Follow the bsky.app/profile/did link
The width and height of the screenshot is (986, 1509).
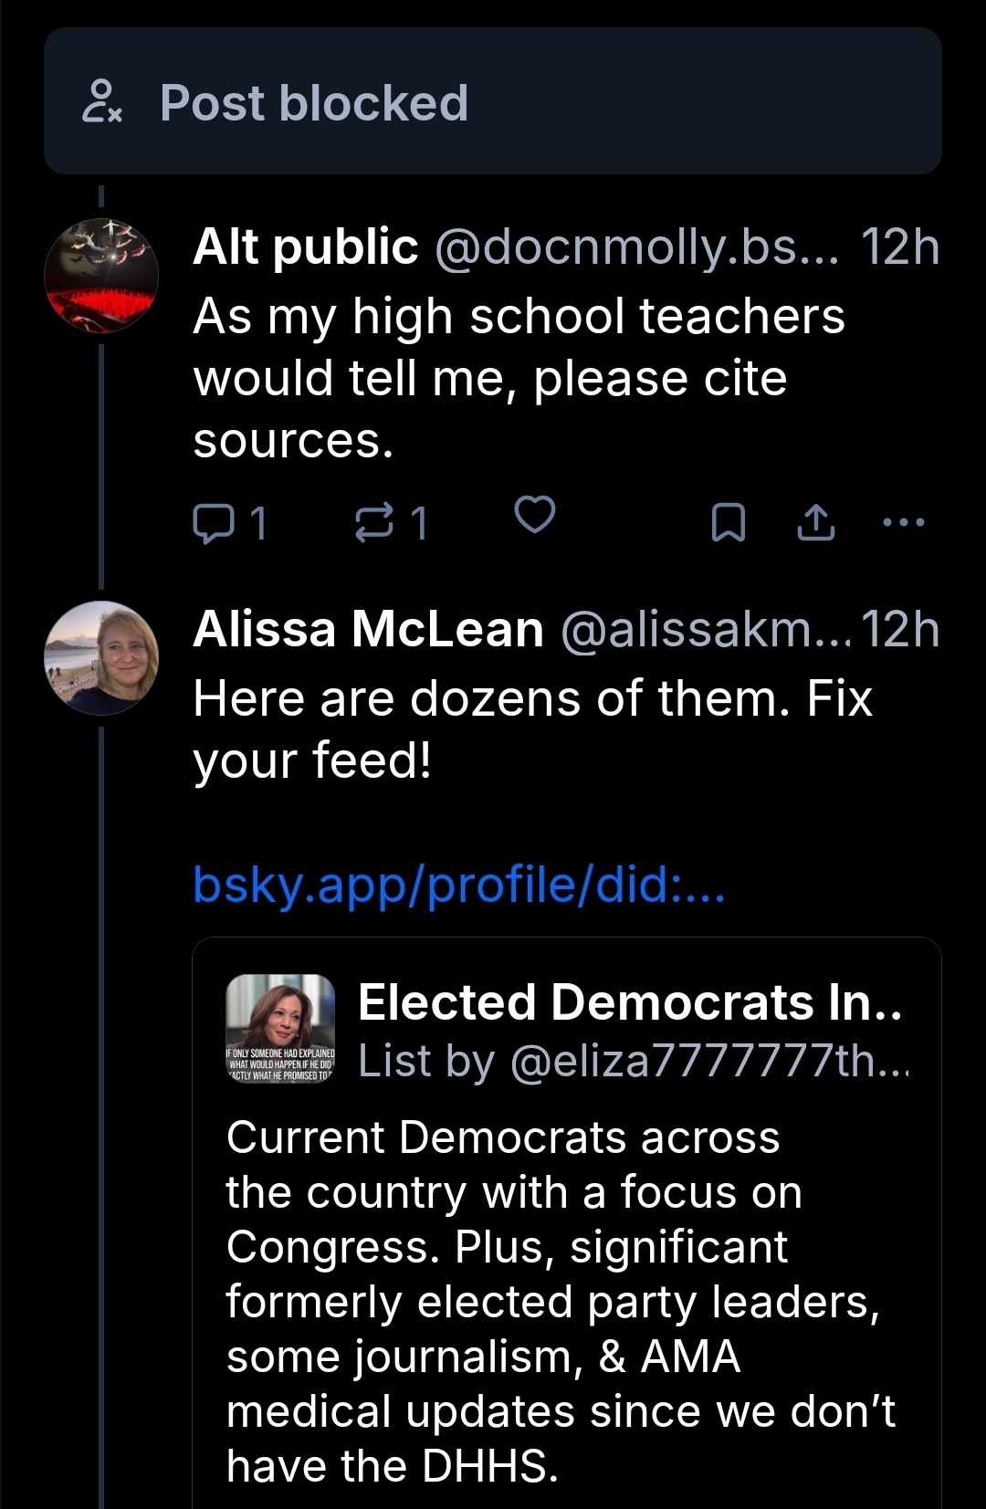(x=459, y=884)
